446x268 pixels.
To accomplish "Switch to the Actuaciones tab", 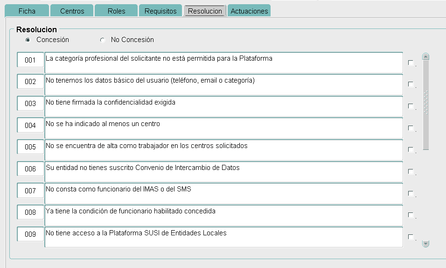I will pos(249,11).
